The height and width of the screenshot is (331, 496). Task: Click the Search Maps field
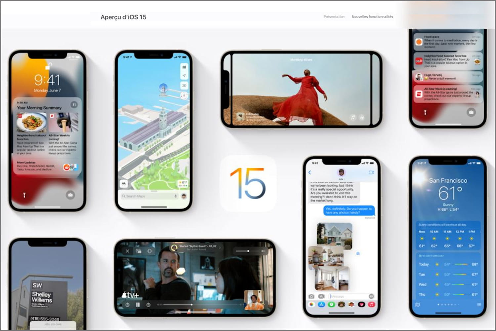[147, 196]
